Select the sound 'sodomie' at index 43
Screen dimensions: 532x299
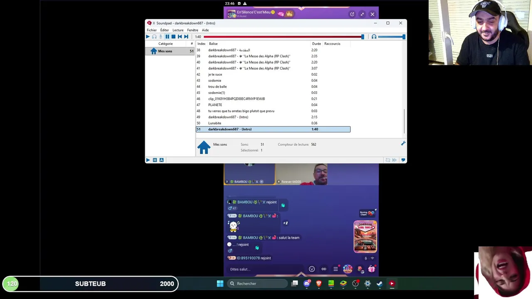[273, 81]
